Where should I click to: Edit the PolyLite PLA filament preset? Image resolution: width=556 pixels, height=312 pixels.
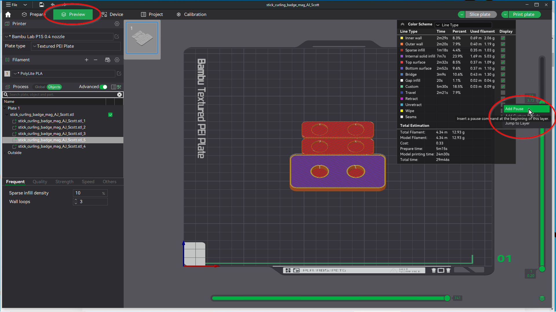point(119,73)
